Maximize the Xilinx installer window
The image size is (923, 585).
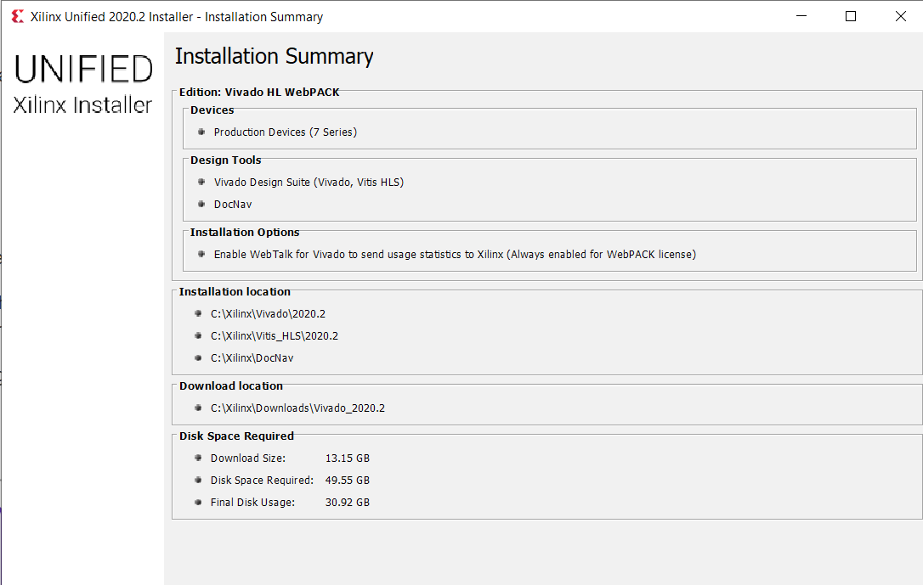click(851, 16)
